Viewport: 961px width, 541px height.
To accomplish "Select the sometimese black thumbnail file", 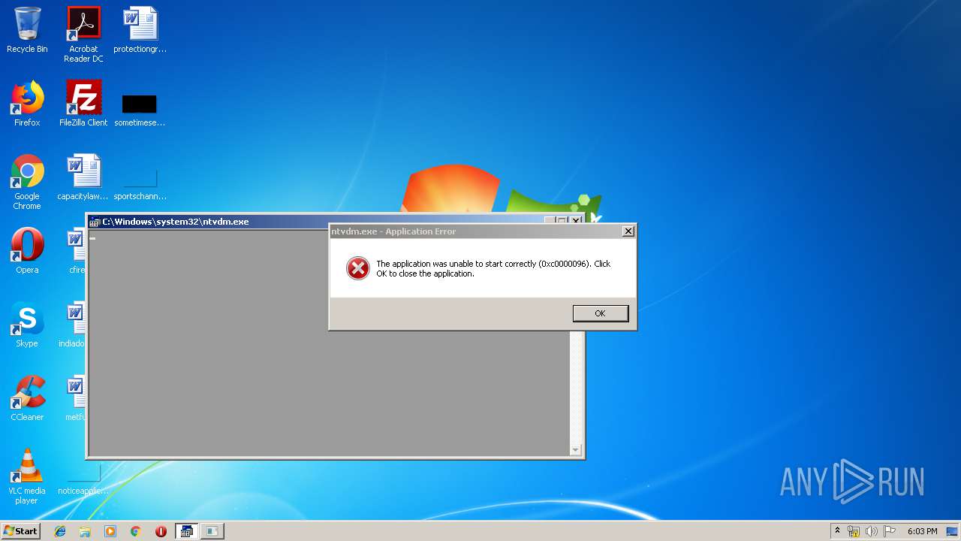I will (x=140, y=109).
